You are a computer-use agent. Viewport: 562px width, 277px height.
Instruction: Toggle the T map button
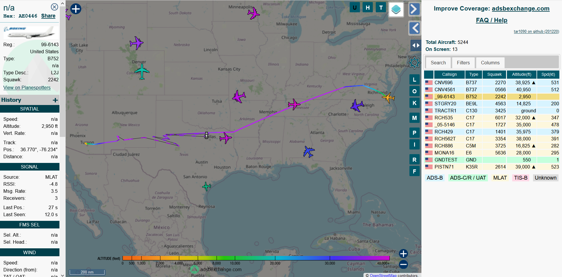tap(381, 8)
